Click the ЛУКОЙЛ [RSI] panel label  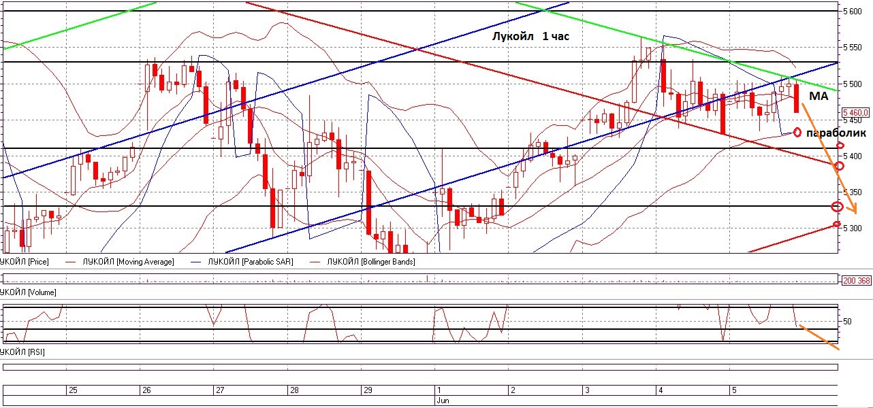click(22, 352)
